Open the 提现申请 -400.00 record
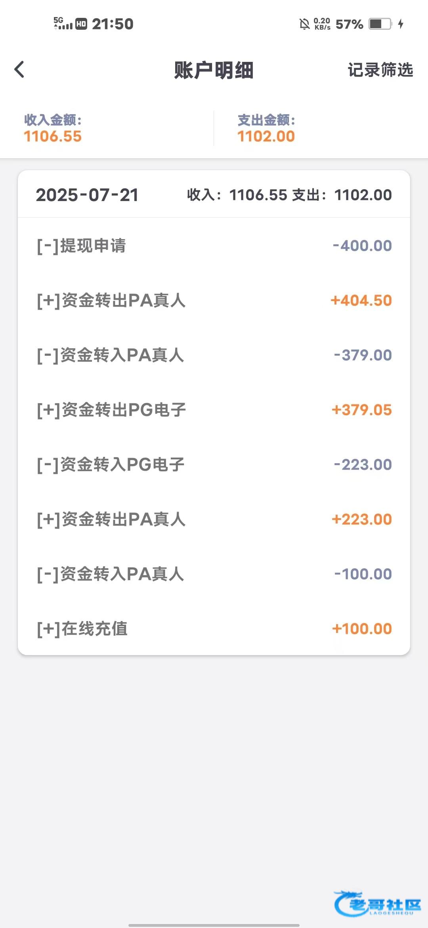 click(x=214, y=245)
